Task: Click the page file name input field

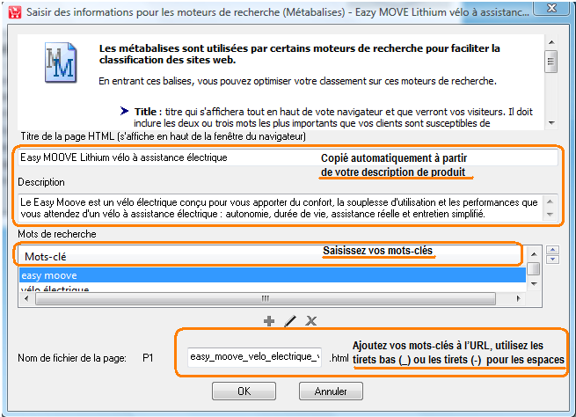Action: [255, 357]
